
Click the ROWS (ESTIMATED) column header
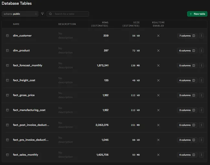(100, 24)
